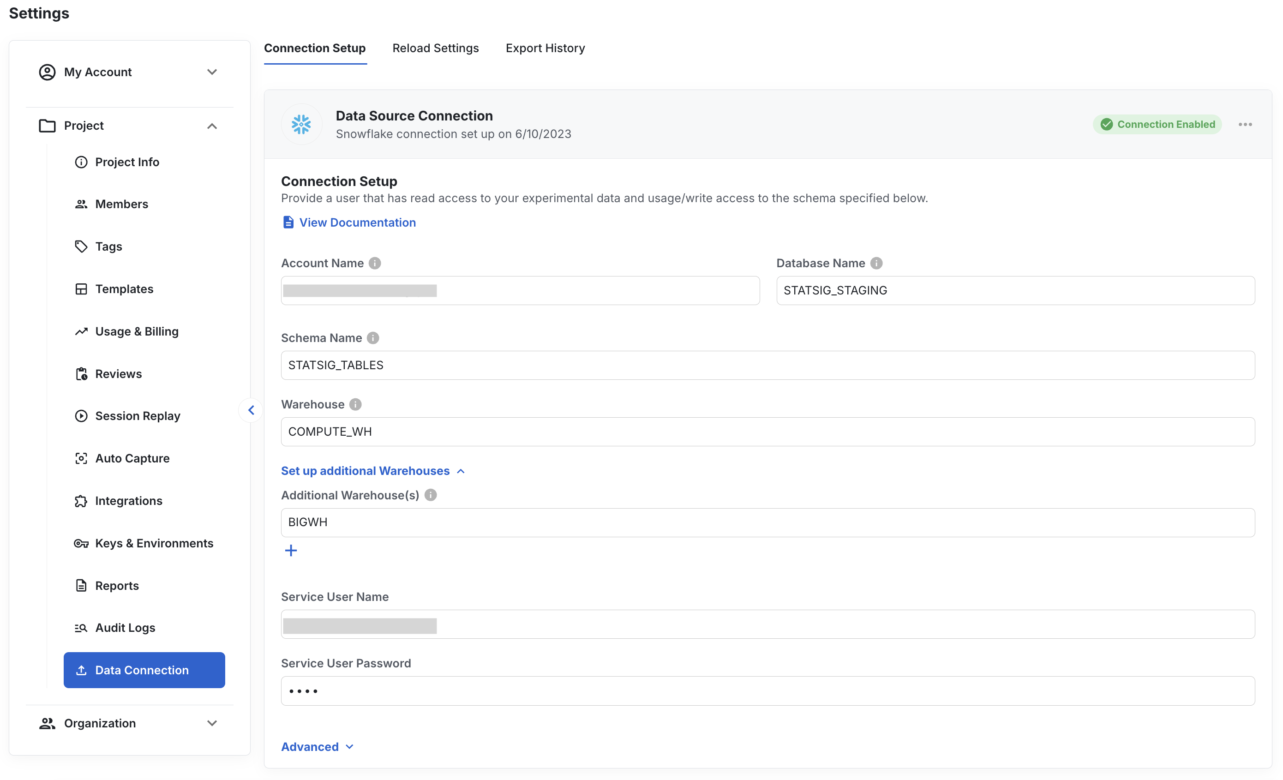
Task: Focus the Account Name input field
Action: (x=520, y=291)
